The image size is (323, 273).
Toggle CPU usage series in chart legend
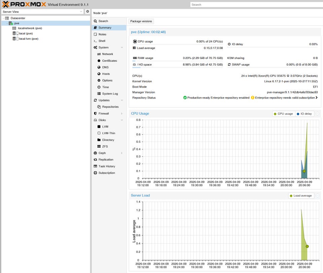coord(283,114)
